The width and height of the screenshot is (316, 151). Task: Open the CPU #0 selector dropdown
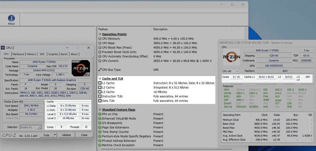230,71
